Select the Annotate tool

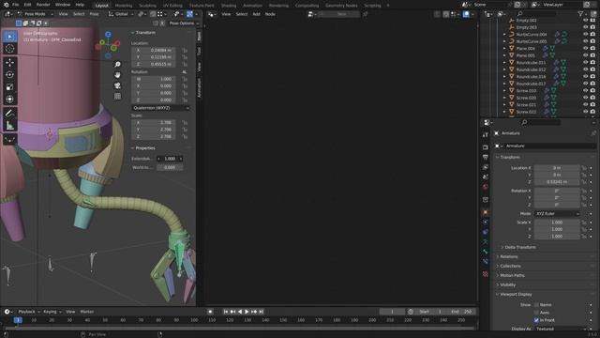pyautogui.click(x=10, y=113)
